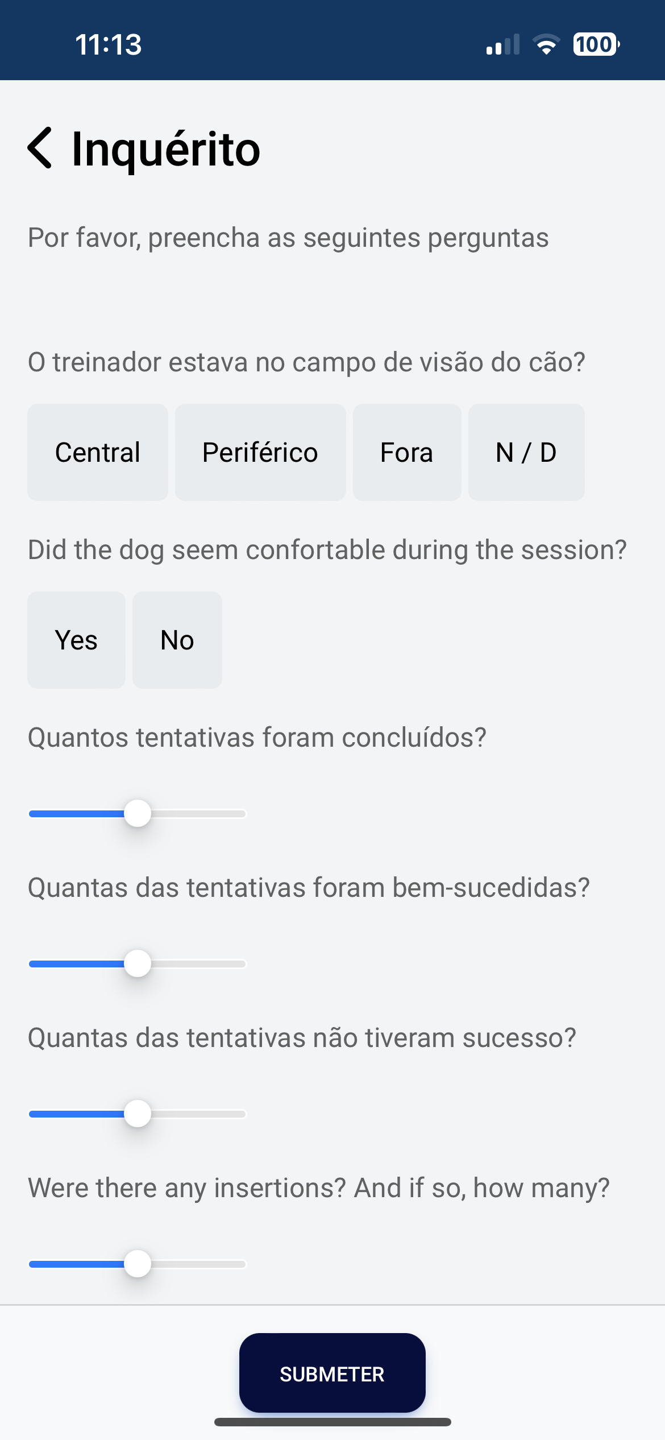Image resolution: width=665 pixels, height=1440 pixels.
Task: Click the bem-sucedidas slider thumb
Action: 138,963
